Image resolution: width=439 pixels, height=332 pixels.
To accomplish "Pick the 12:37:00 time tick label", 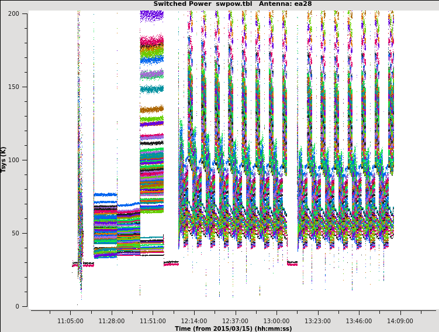I will click(x=235, y=321).
